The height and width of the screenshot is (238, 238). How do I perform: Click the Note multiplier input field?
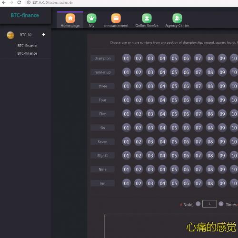[x=209, y=204]
